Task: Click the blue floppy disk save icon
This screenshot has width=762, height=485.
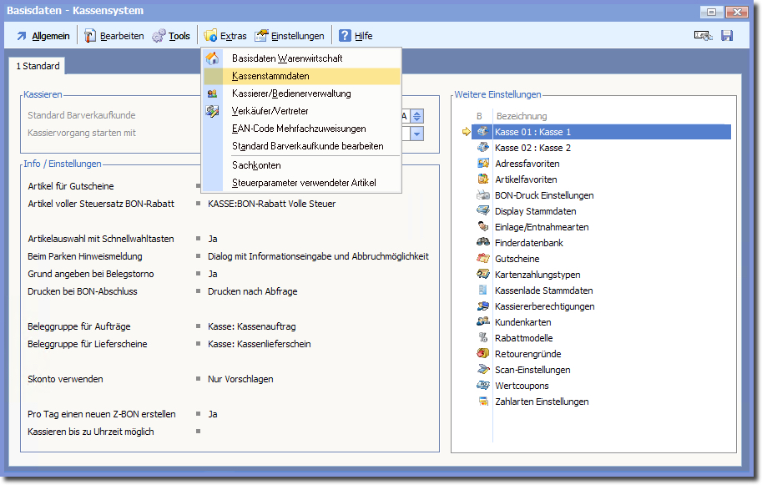Action: click(x=727, y=36)
